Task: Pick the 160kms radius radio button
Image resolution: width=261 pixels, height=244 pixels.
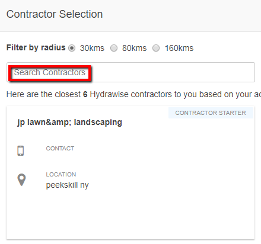Action: [156, 48]
